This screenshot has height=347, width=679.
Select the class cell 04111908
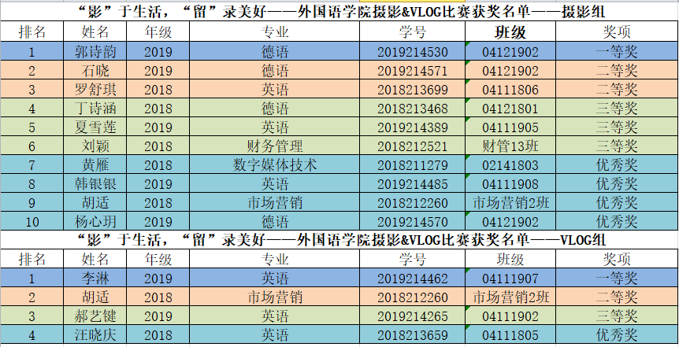pyautogui.click(x=510, y=183)
